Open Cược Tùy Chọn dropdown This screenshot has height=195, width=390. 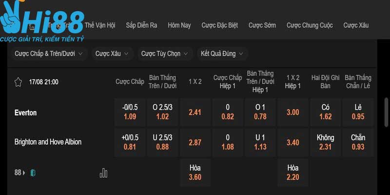tap(165, 54)
